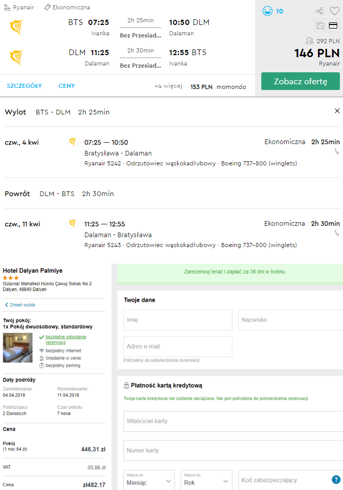Click the wifi bezpłatny Internet icon
The height and width of the screenshot is (490, 343).
(41, 351)
